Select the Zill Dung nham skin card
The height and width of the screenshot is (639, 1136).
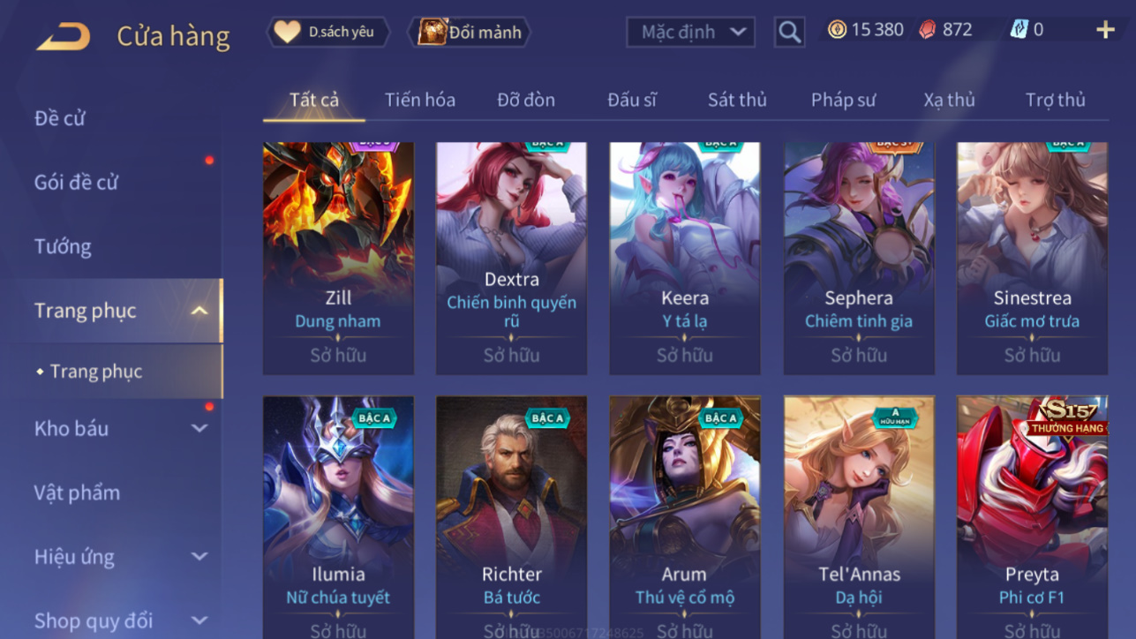click(338, 259)
